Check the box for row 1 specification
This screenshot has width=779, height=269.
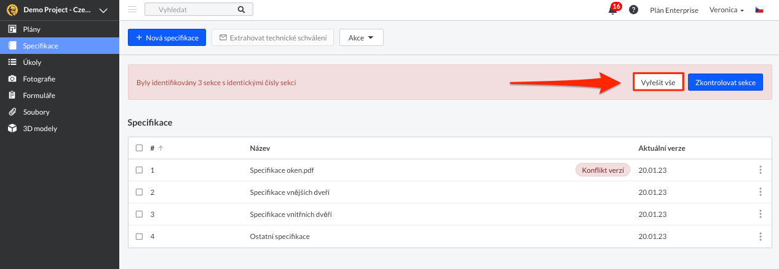click(139, 170)
